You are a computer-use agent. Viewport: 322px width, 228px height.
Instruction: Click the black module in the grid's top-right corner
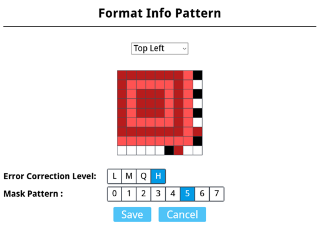[x=197, y=75]
